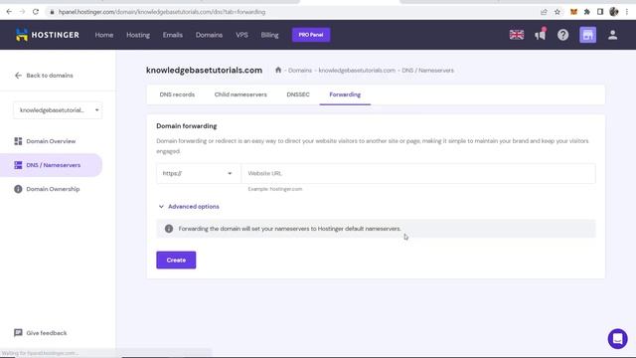Open Billing in top navigation
Viewport: 636px width, 358px height.
point(269,35)
